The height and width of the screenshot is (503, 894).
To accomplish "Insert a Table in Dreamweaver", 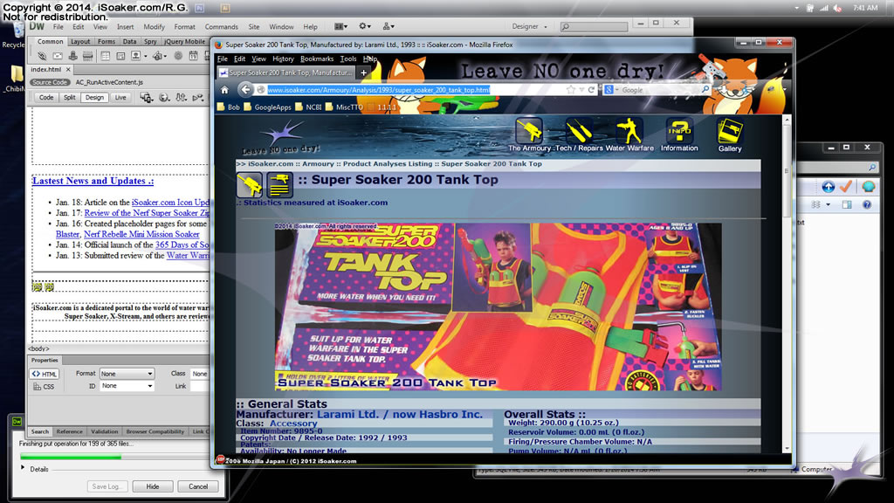I will coord(106,56).
